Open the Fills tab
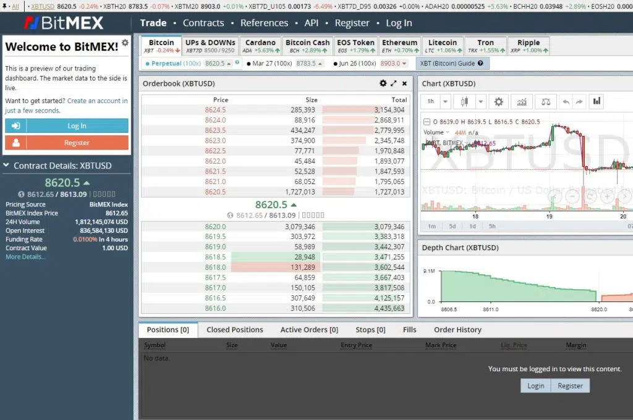Image resolution: width=633 pixels, height=420 pixels. [x=409, y=330]
